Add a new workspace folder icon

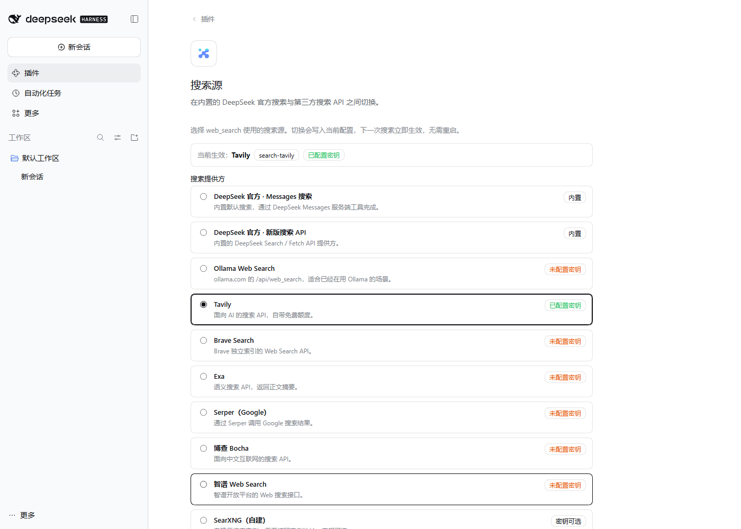point(134,138)
